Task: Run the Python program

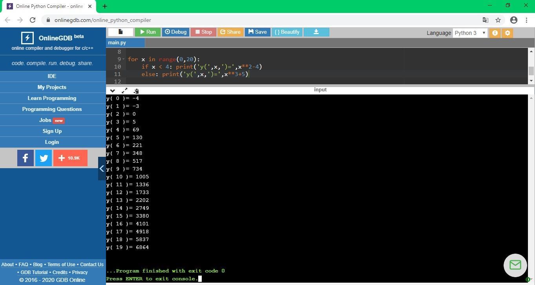Action: point(148,32)
